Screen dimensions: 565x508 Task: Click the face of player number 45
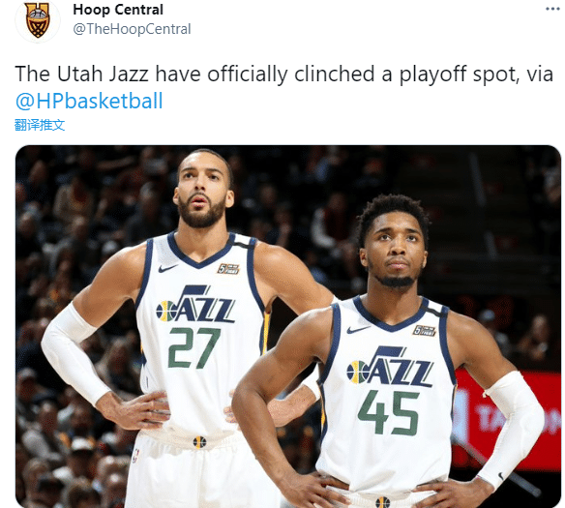(x=396, y=250)
